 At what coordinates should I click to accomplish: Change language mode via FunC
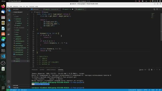[153, 90]
